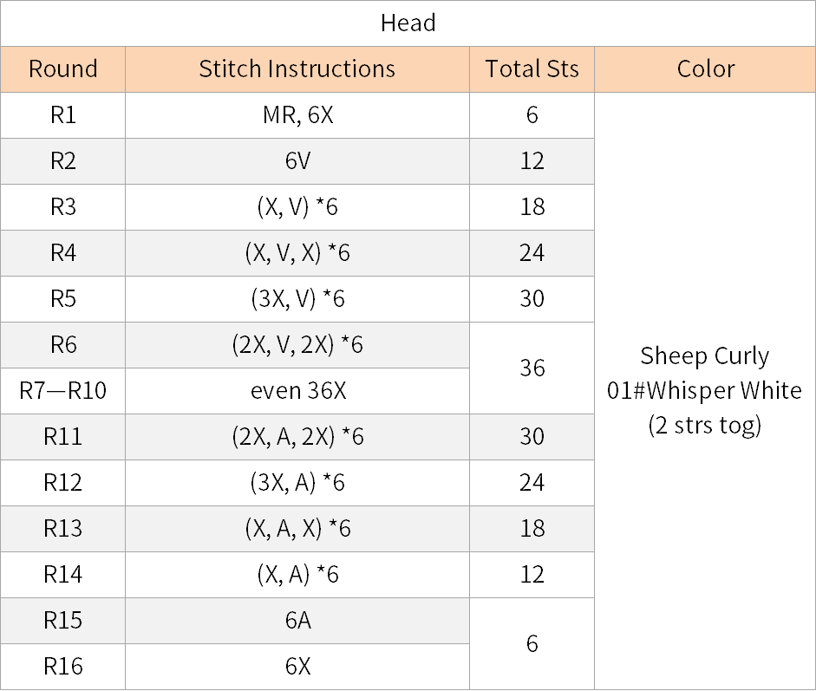Select the (2X, A, 2X) *6 cell
Image resolution: width=816 pixels, height=691 pixels.
click(x=297, y=437)
